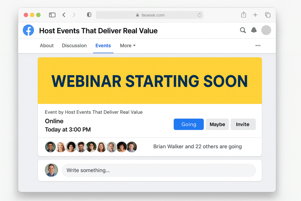Select the Events tab
301x201 pixels.
(103, 45)
